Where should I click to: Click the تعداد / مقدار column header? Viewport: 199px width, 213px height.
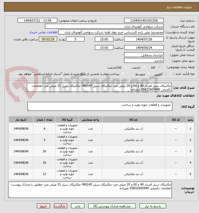[44, 120]
